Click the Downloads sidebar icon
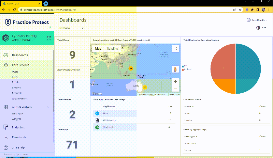 coord(6,137)
